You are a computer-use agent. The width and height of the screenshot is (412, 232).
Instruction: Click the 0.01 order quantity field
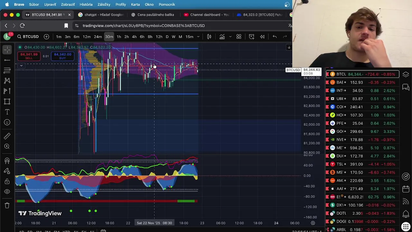click(46, 56)
